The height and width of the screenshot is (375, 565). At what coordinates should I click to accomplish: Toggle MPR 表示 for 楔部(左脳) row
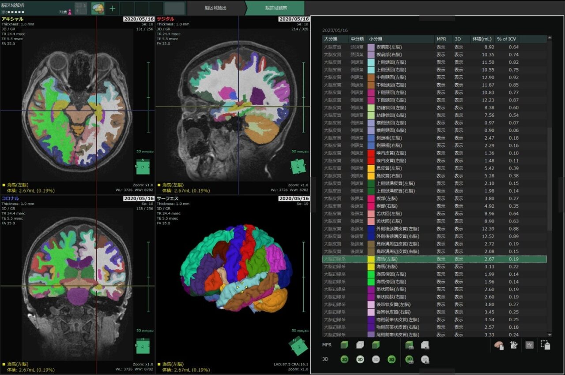(x=441, y=198)
